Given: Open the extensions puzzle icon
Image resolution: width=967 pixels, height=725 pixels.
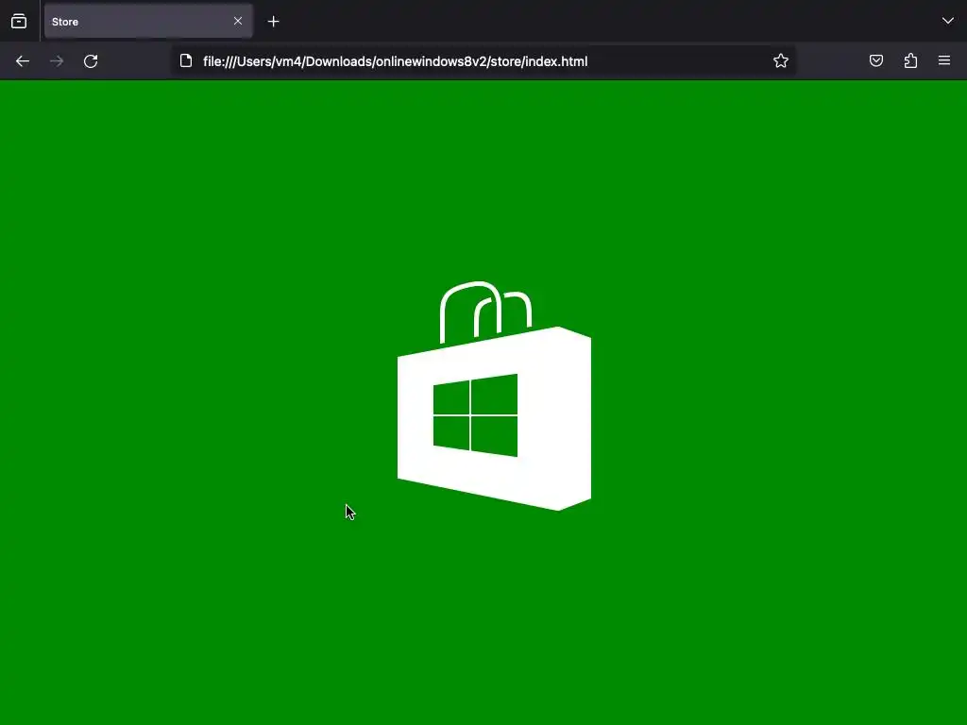Looking at the screenshot, I should coord(910,60).
